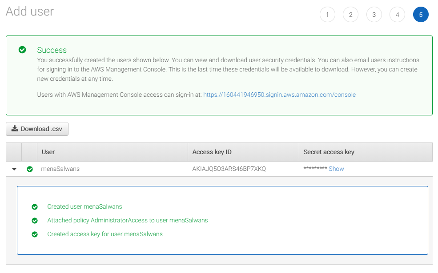Go to step 1 of Add user
Viewport: 438px width, 273px height.
[327, 15]
